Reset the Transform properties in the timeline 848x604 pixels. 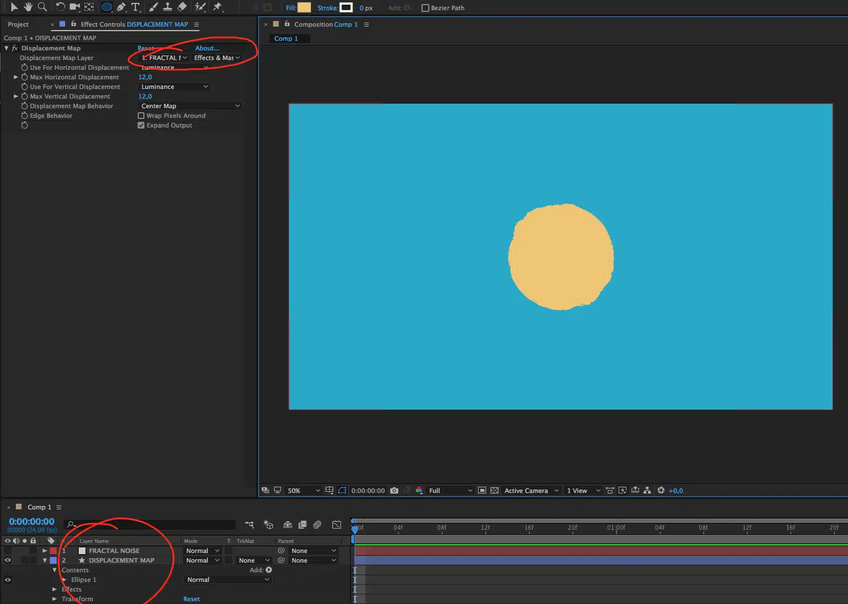coord(191,599)
